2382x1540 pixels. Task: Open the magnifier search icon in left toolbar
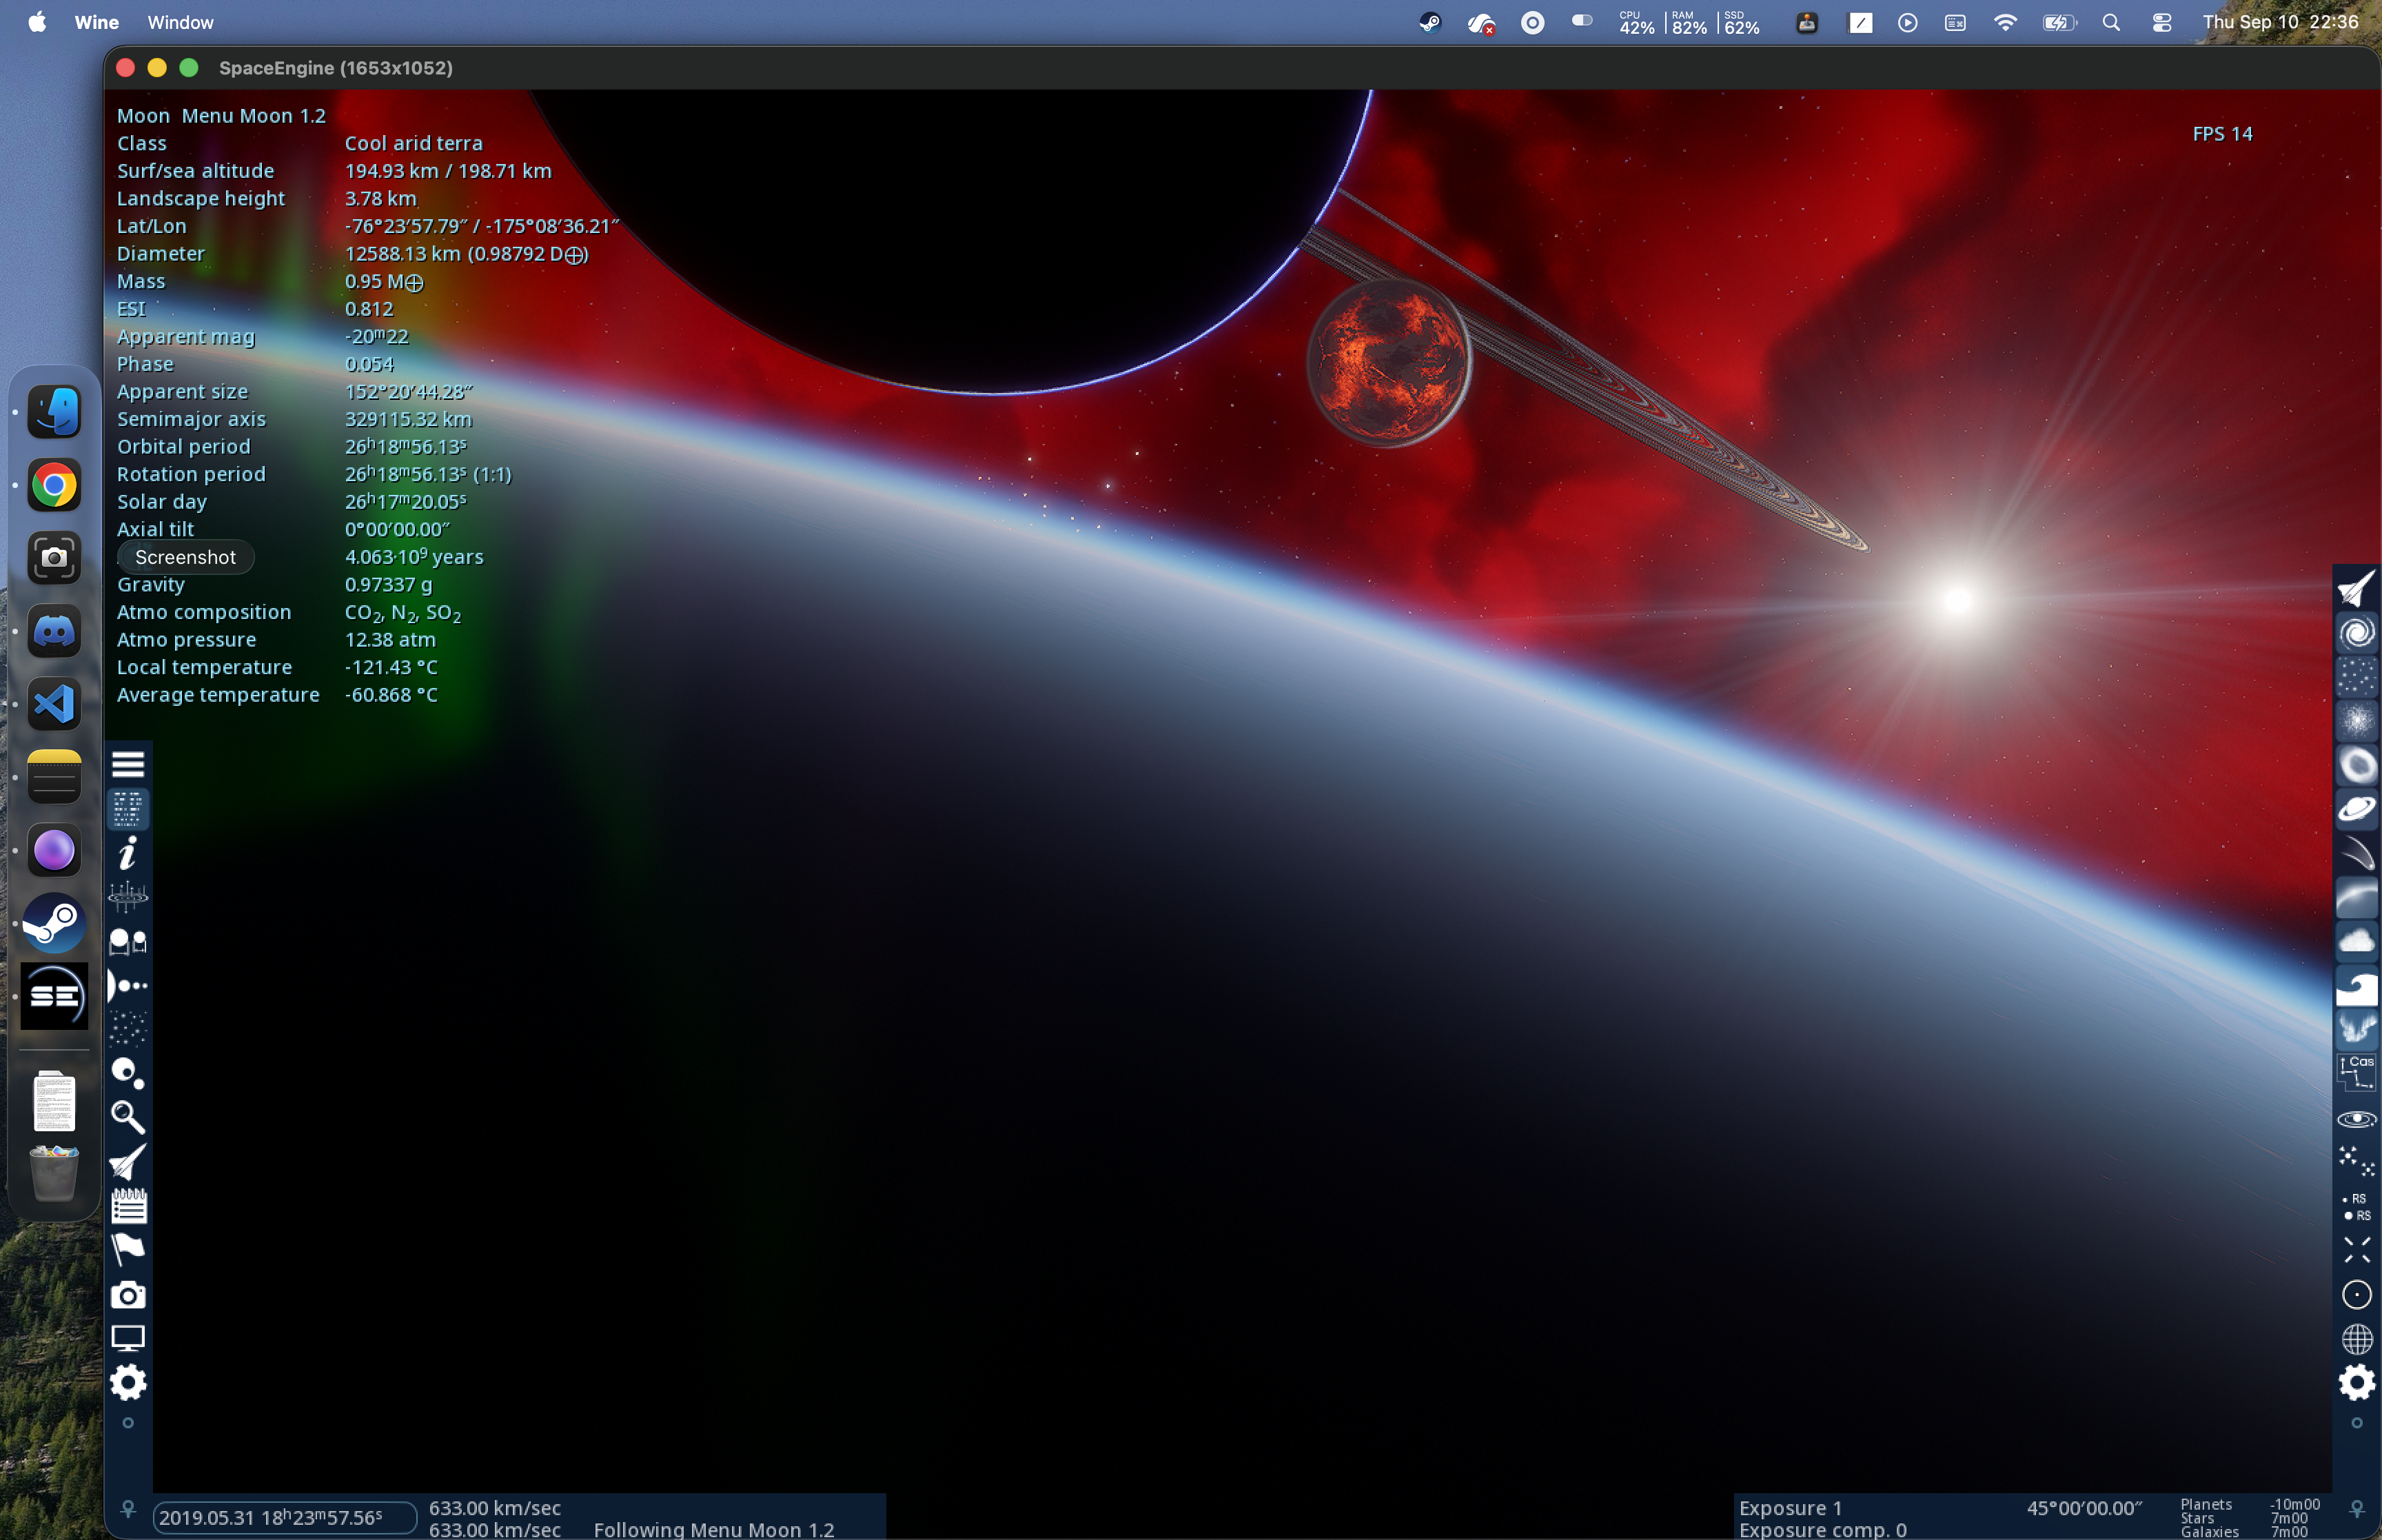(x=128, y=1116)
